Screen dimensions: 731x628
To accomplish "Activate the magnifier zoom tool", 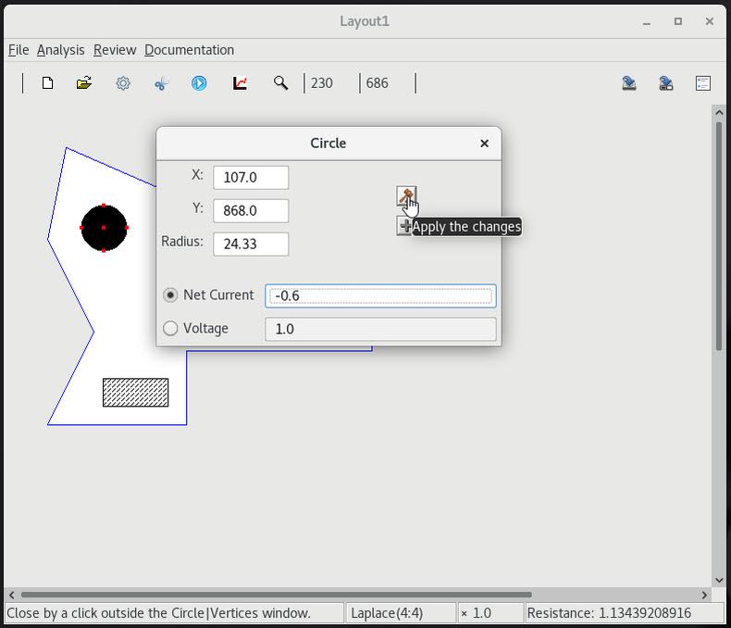I will (280, 83).
